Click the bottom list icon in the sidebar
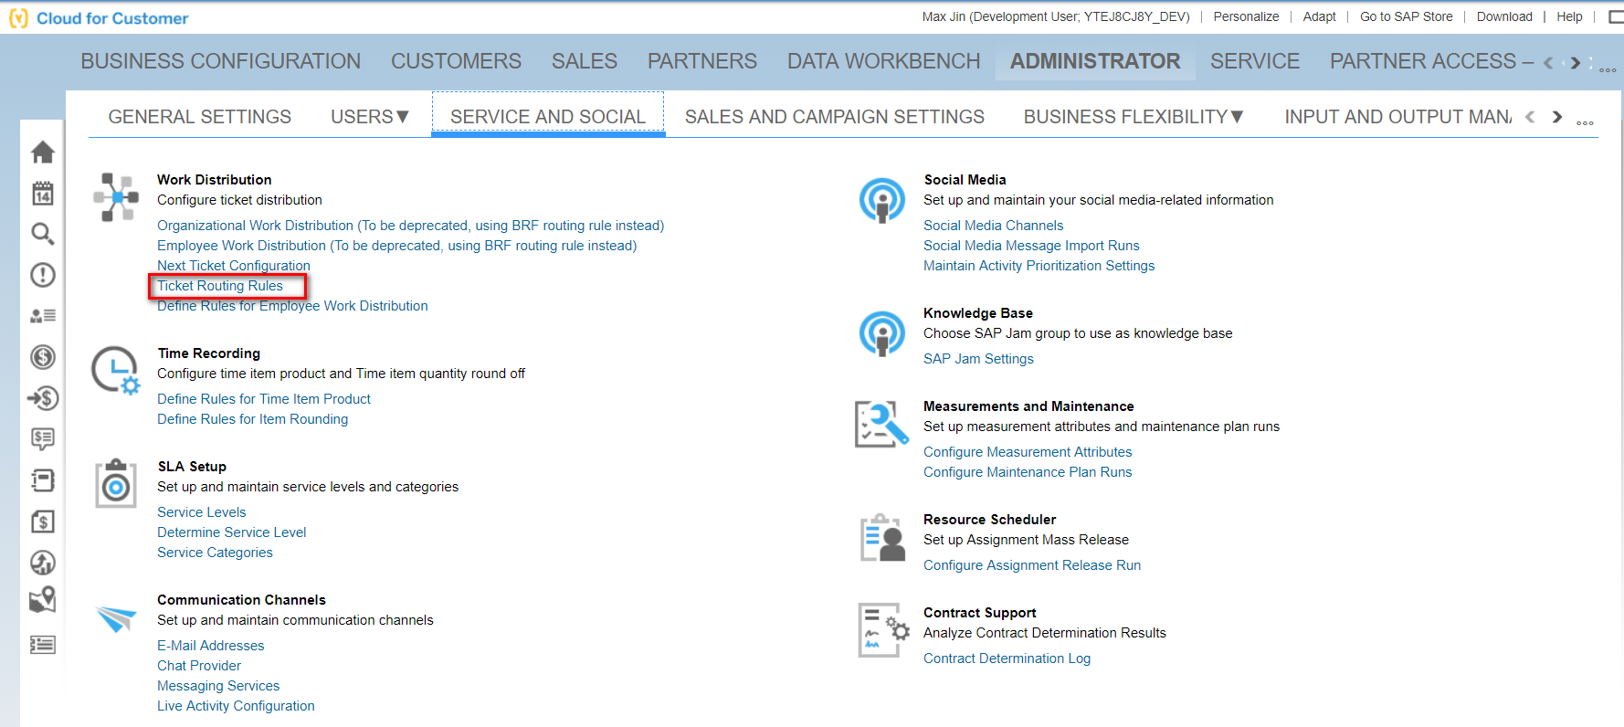1624x727 pixels. 43,645
